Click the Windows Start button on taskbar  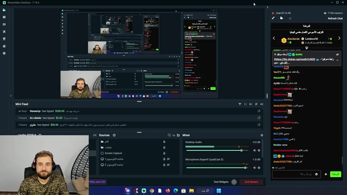219,191
